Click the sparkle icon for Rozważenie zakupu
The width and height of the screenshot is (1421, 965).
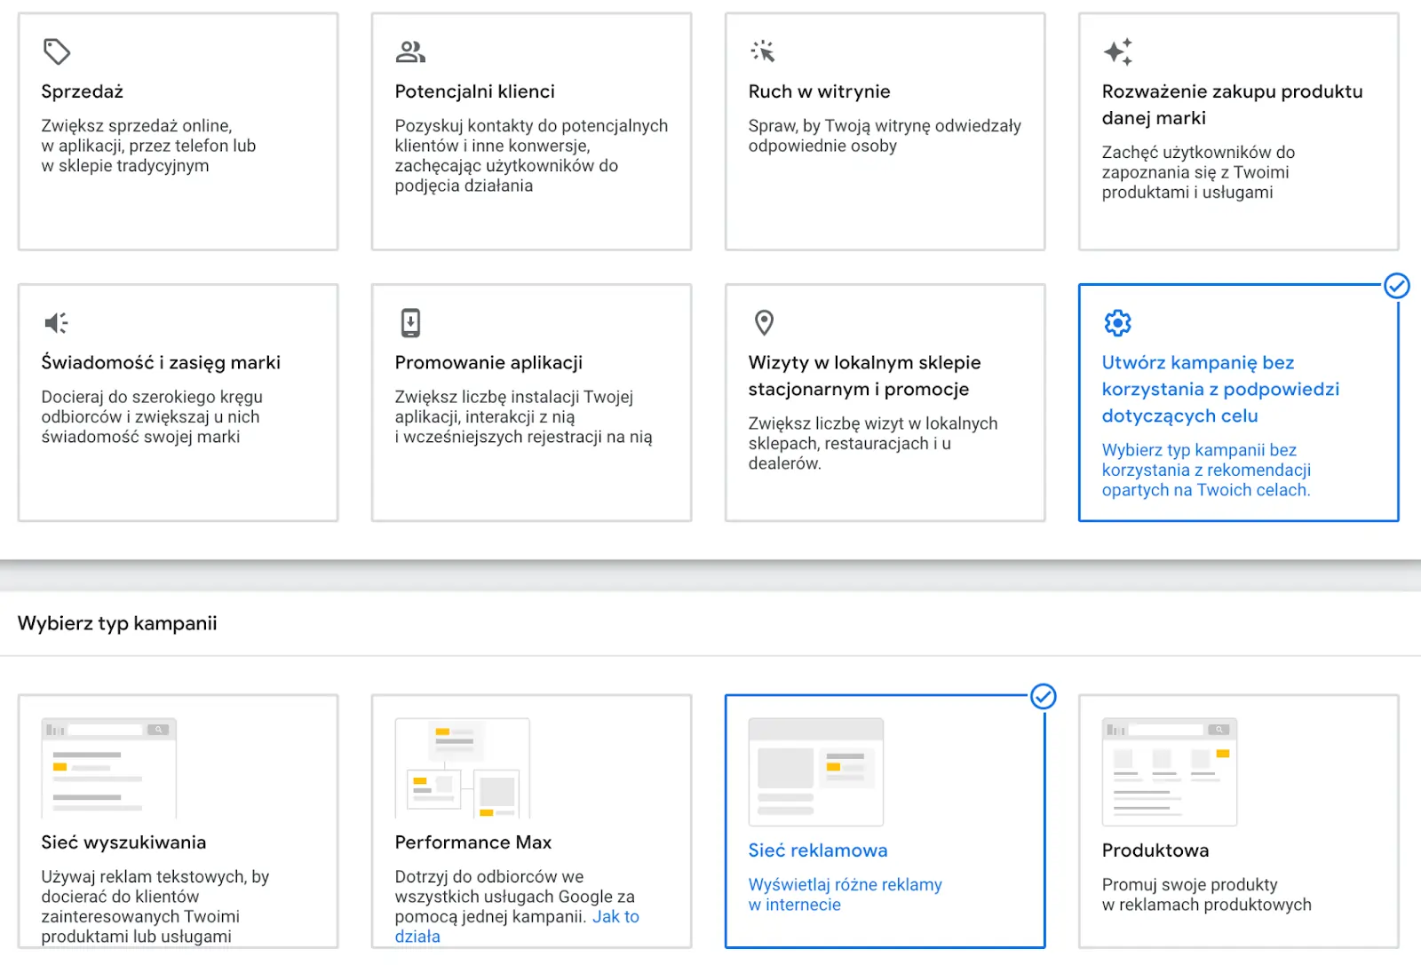tap(1117, 51)
